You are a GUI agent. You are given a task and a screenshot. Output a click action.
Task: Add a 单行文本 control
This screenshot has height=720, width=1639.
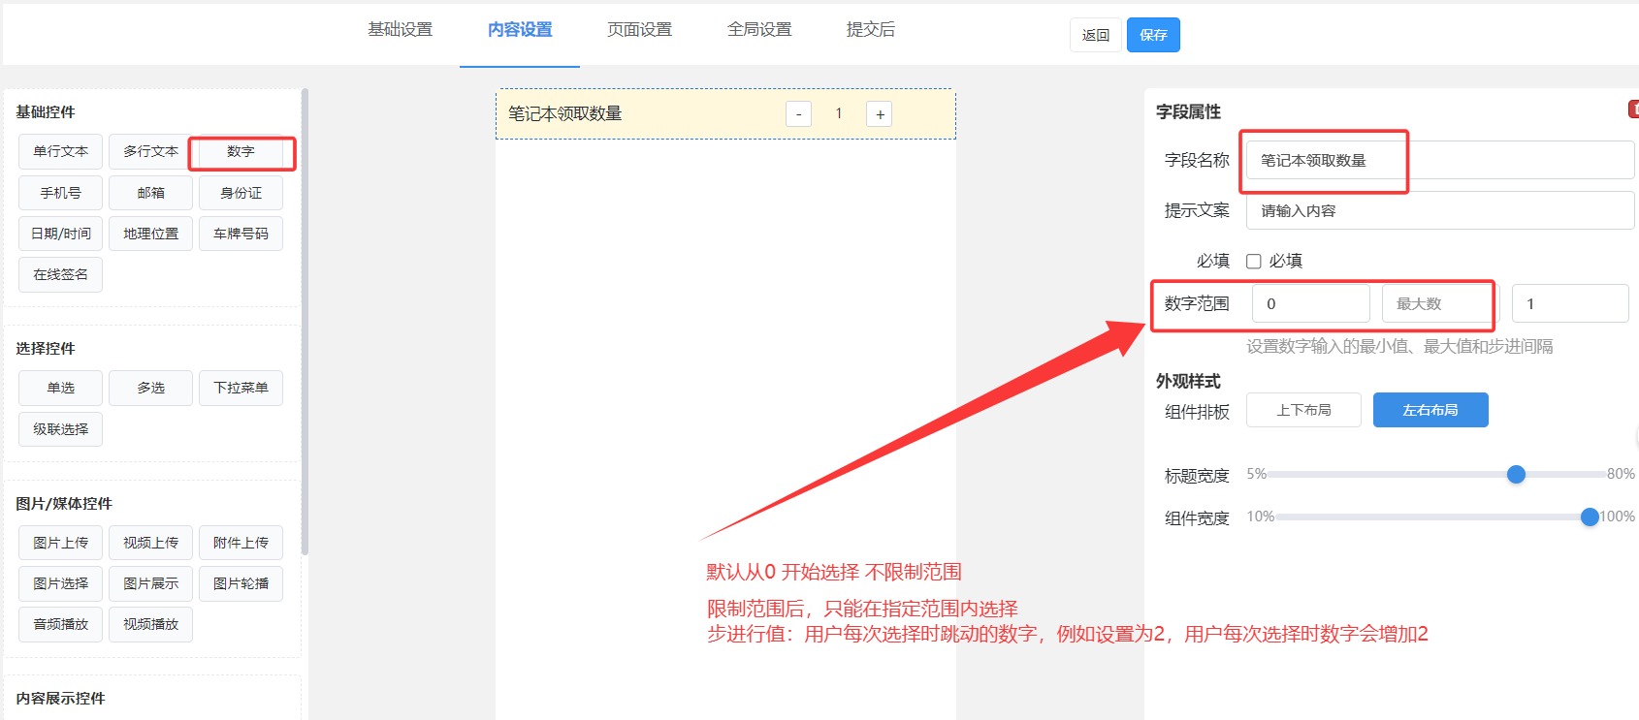point(60,152)
